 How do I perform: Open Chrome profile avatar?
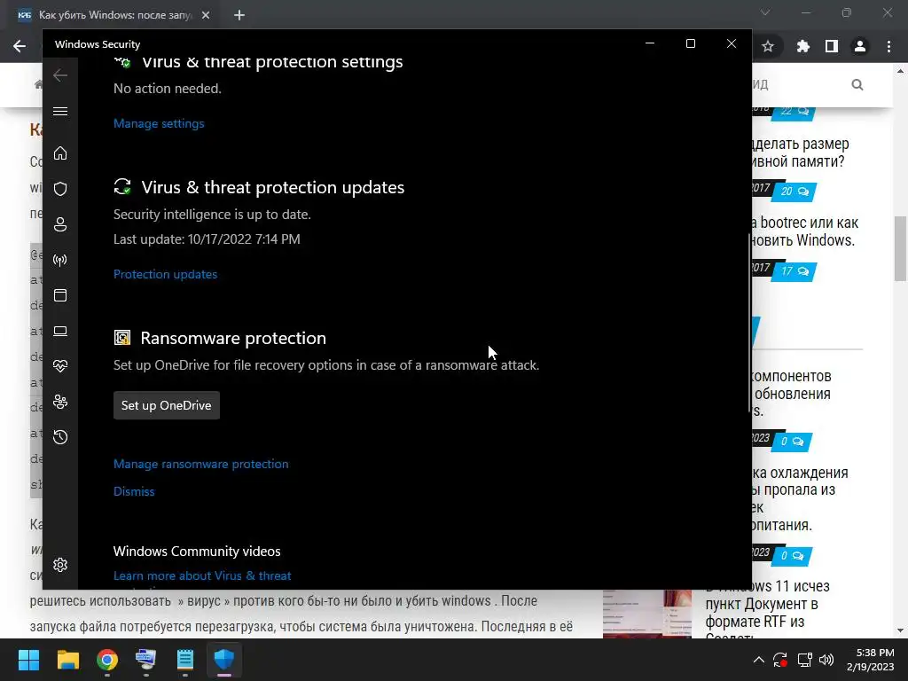coord(860,46)
